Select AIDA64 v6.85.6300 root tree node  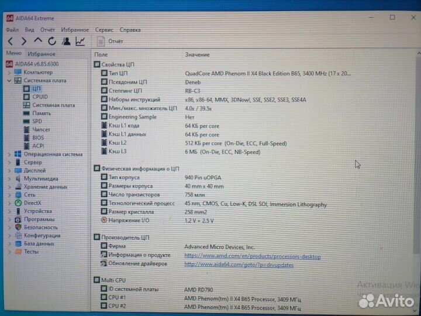(32, 64)
